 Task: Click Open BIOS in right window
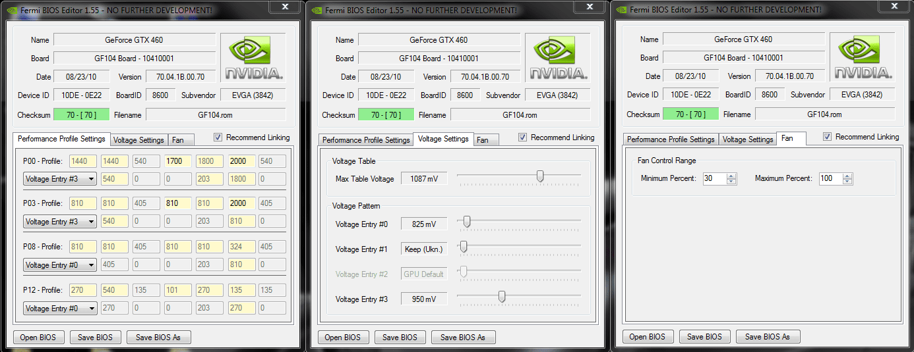tap(648, 336)
